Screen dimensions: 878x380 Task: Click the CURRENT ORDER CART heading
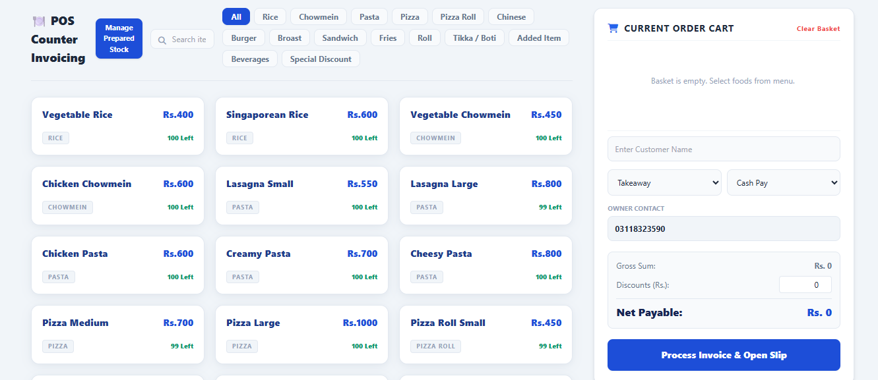[679, 28]
